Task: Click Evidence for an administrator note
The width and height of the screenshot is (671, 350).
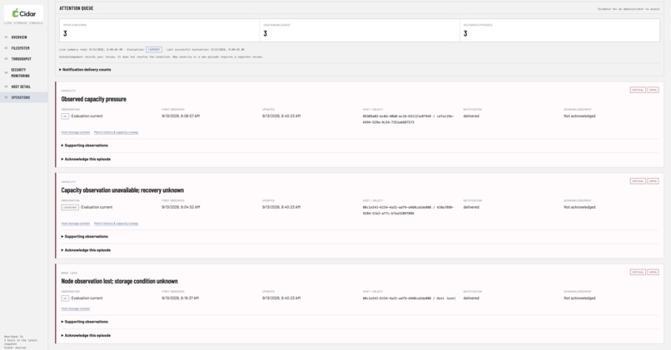Action: point(629,9)
